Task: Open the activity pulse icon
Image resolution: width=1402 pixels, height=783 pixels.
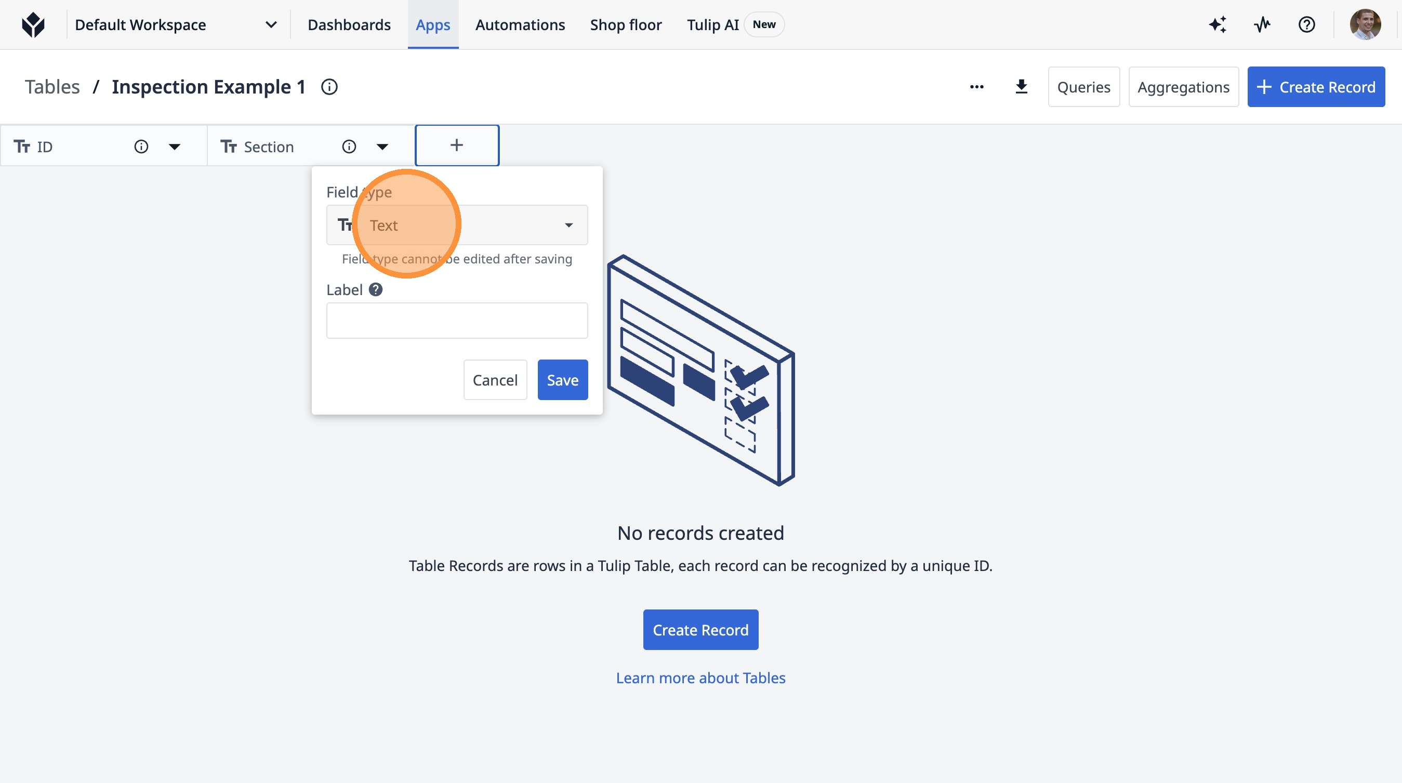Action: coord(1262,24)
